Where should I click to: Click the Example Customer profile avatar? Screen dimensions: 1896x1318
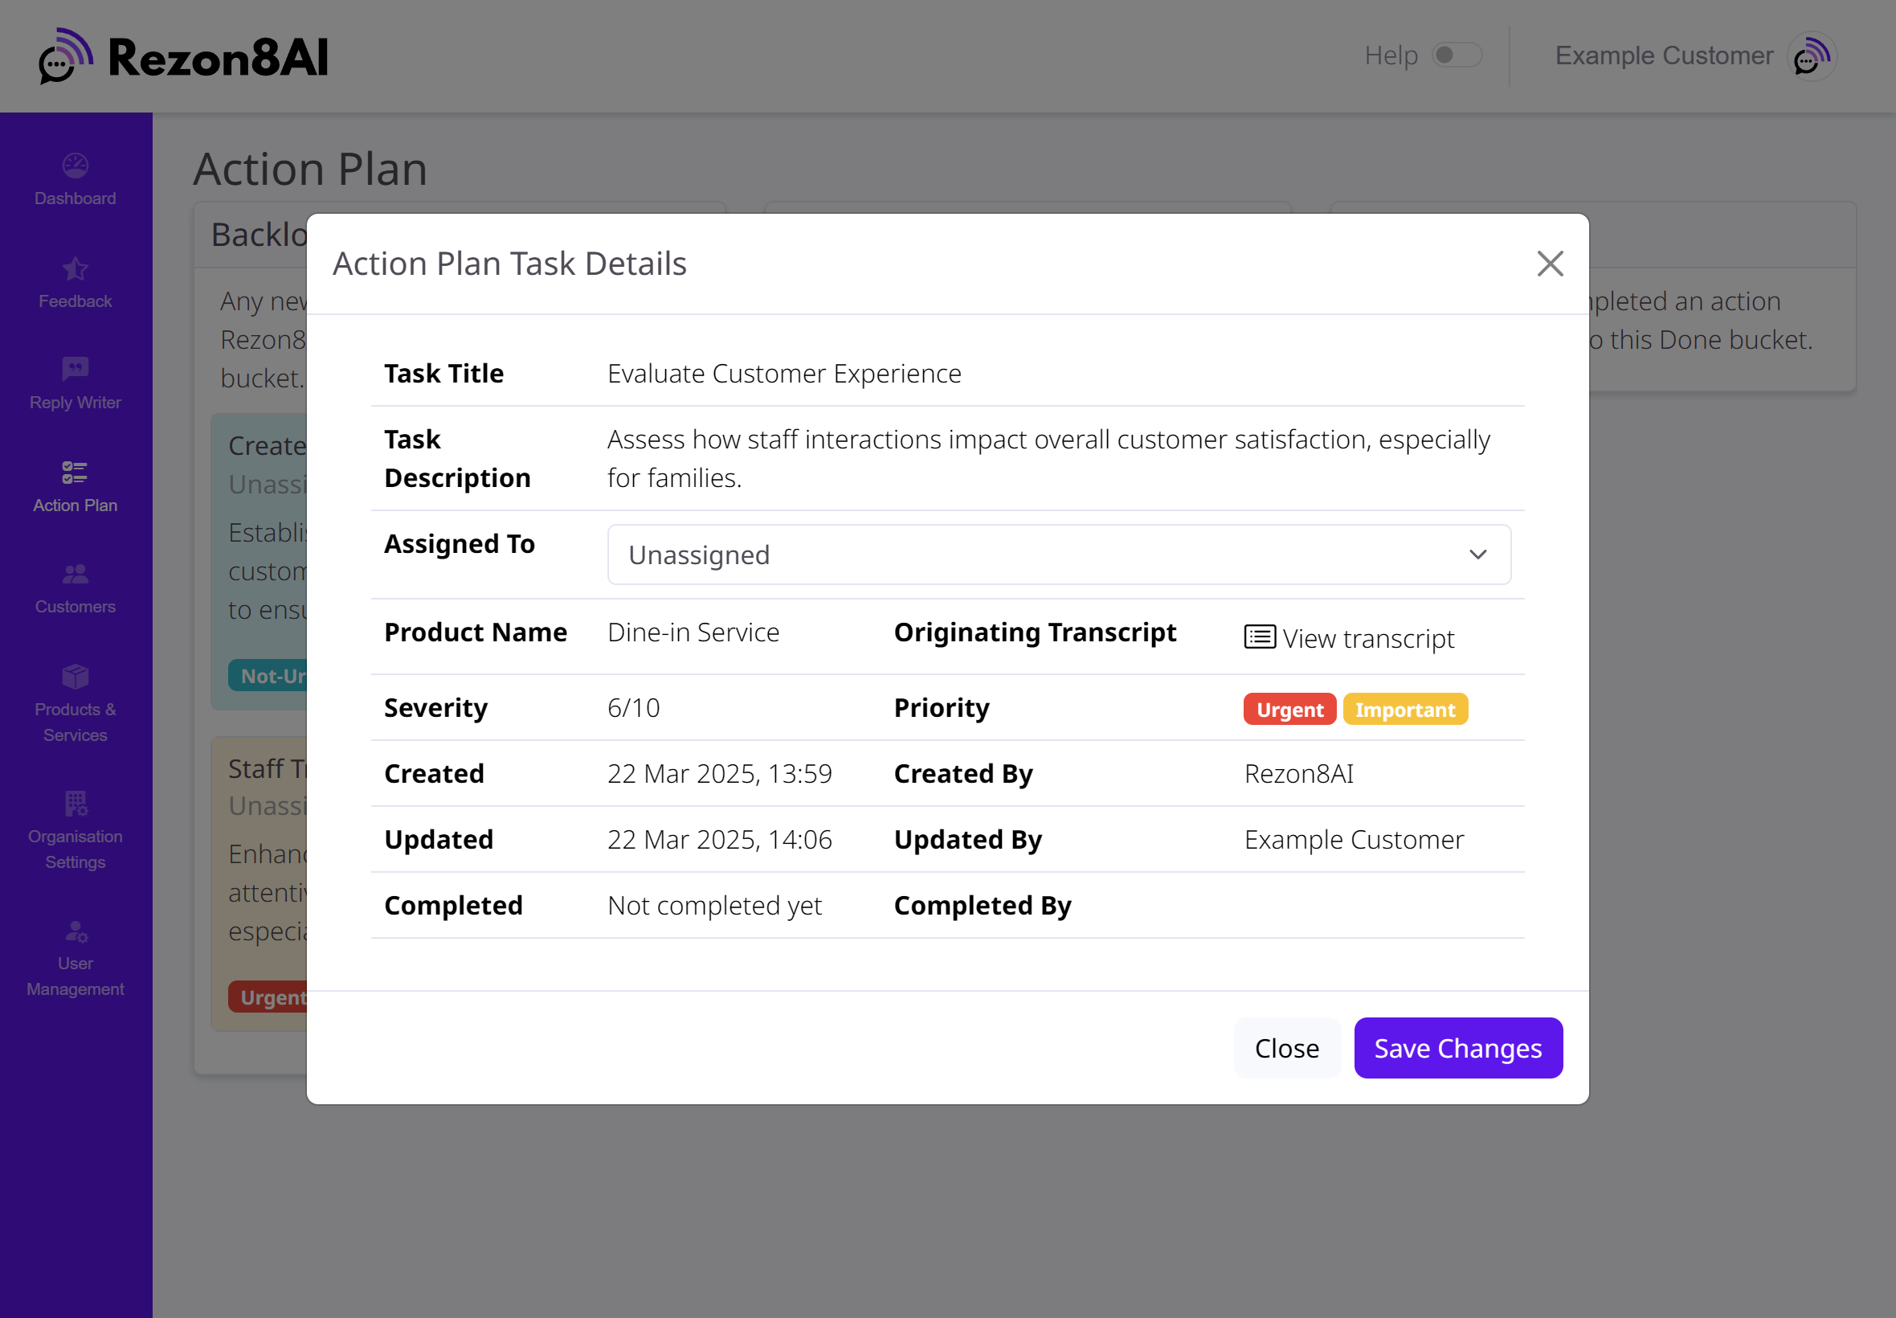pos(1809,55)
